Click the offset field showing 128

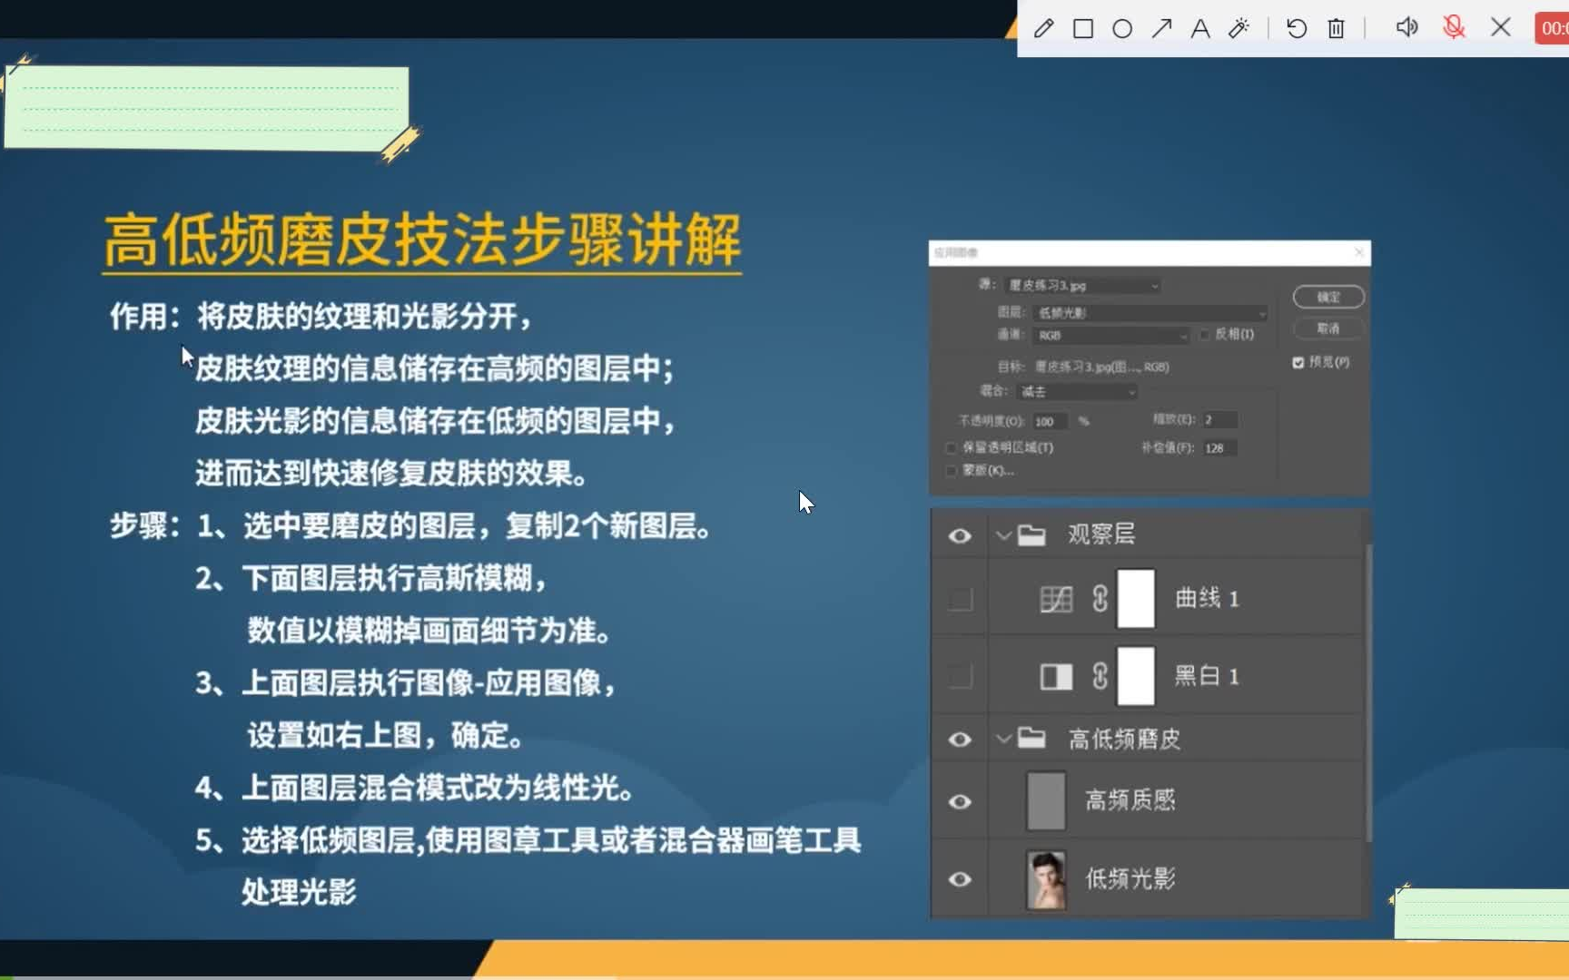1220,448
